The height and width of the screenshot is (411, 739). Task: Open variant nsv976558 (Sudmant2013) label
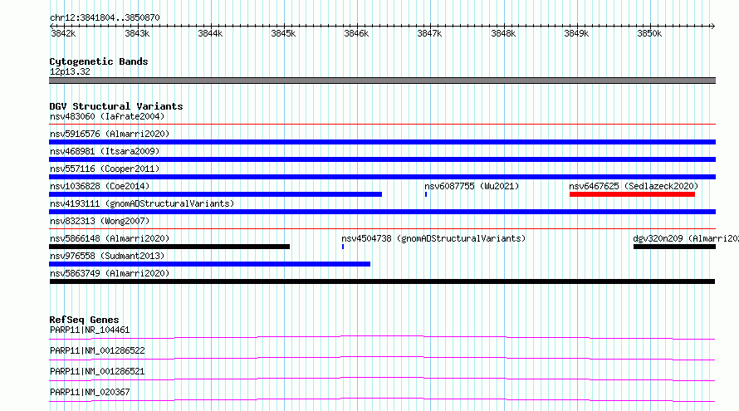(x=107, y=256)
